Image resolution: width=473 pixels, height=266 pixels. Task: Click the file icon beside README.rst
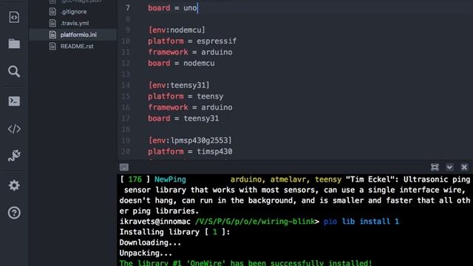(52, 47)
